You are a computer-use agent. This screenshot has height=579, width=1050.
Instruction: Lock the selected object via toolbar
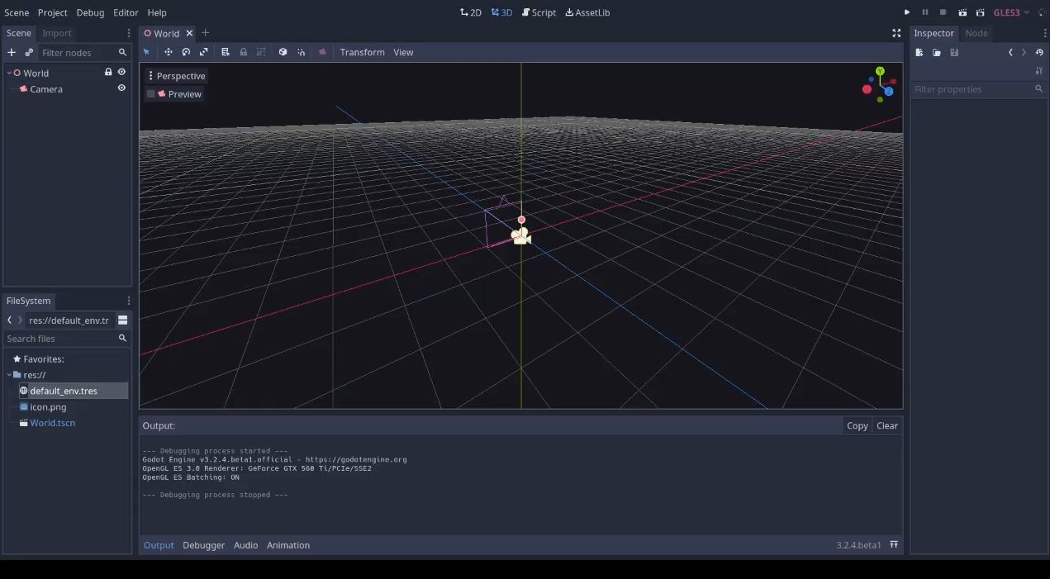243,52
